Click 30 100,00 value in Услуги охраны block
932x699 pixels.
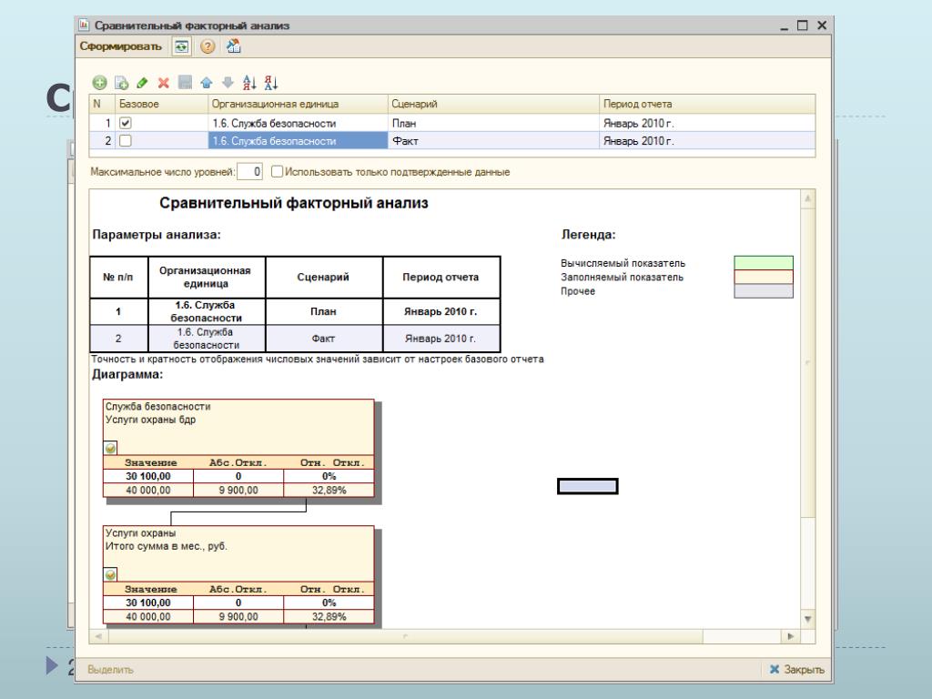[148, 603]
